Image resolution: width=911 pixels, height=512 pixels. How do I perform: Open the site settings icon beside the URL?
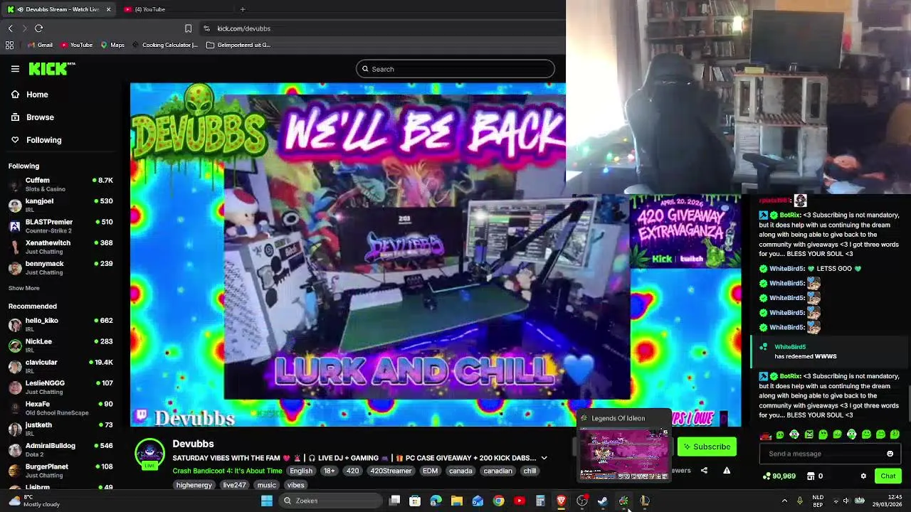(x=206, y=28)
